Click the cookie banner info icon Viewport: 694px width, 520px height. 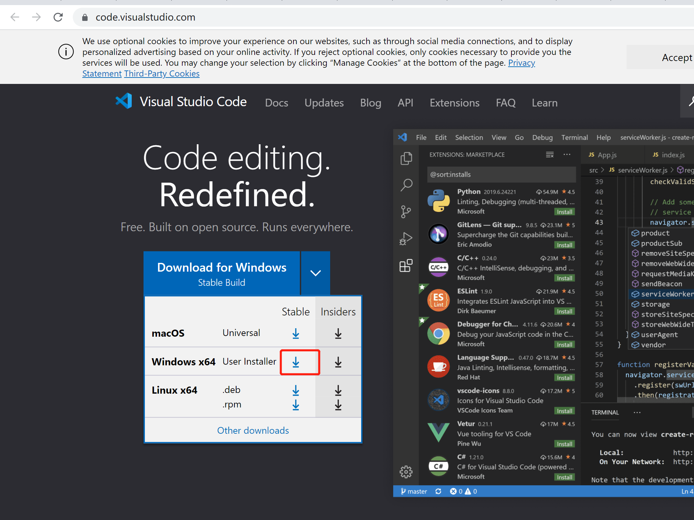(66, 52)
